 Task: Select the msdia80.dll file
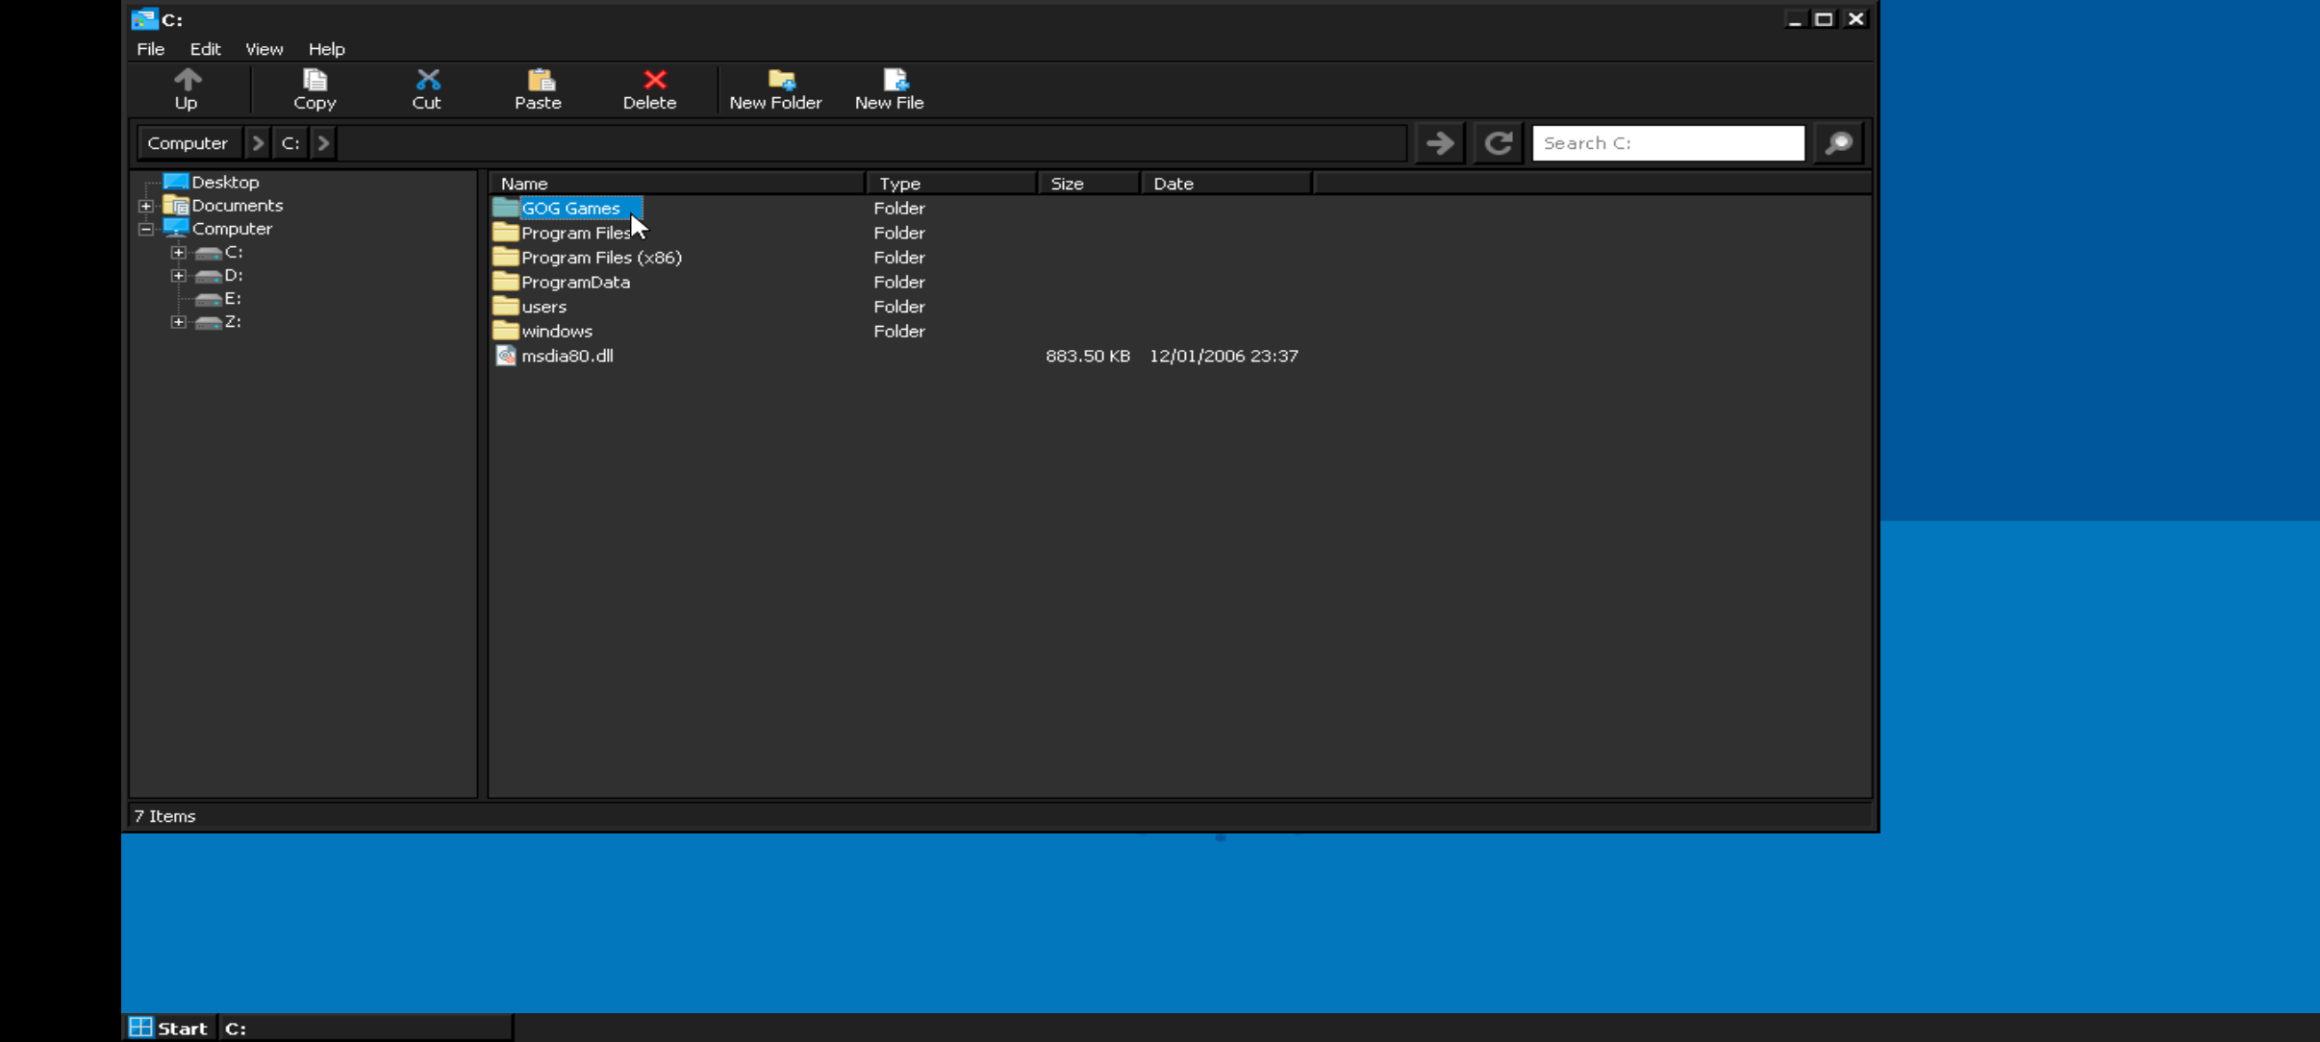tap(567, 356)
